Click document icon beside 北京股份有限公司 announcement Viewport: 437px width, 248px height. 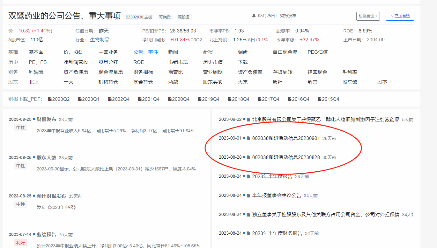click(x=249, y=120)
